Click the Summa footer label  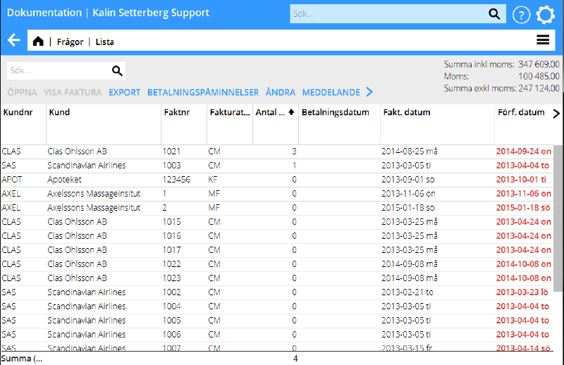(x=22, y=359)
